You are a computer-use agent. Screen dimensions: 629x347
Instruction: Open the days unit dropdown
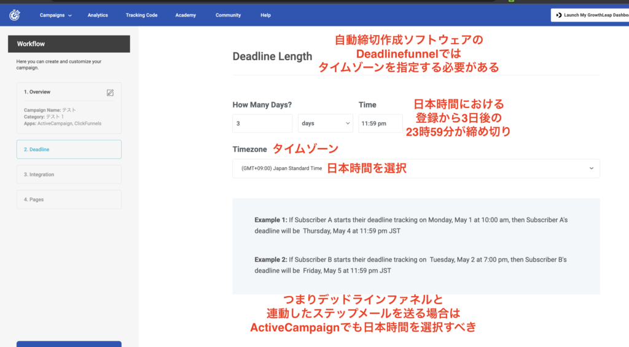tap(326, 123)
